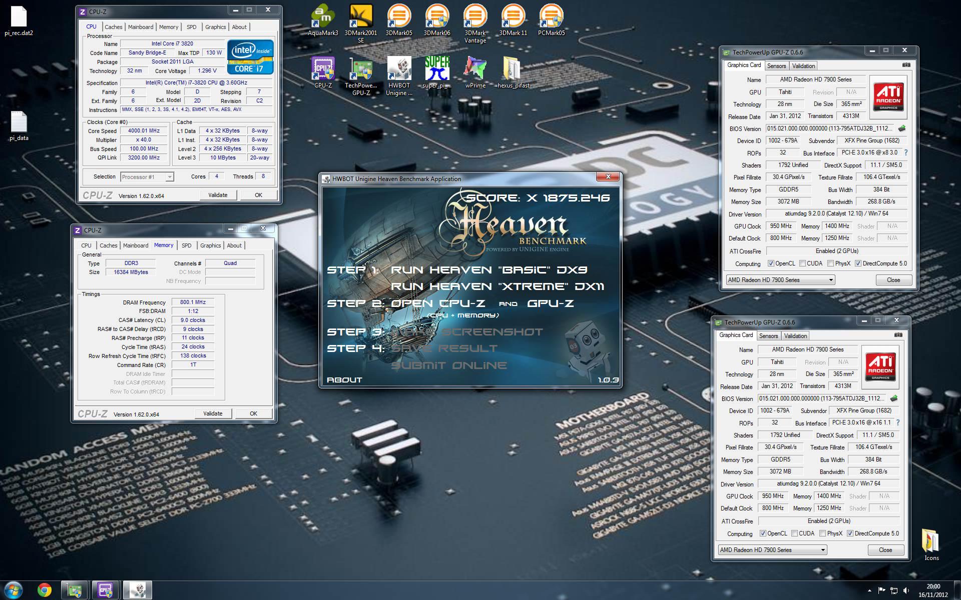
Task: Click DRAM Frequency value 800.1 MHz
Action: 193,302
